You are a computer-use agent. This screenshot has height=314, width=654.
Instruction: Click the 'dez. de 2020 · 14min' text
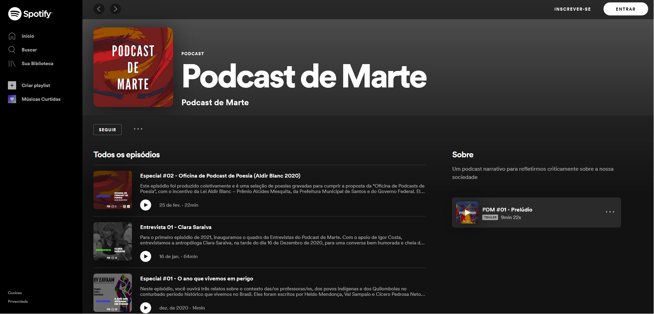click(x=182, y=308)
